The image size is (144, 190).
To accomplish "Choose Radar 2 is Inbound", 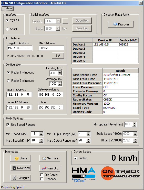I will coord(8,81).
